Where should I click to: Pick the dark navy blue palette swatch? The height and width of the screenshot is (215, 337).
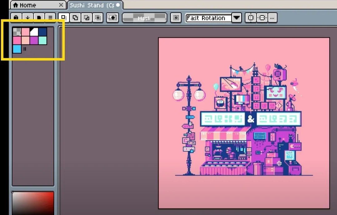[x=43, y=32]
